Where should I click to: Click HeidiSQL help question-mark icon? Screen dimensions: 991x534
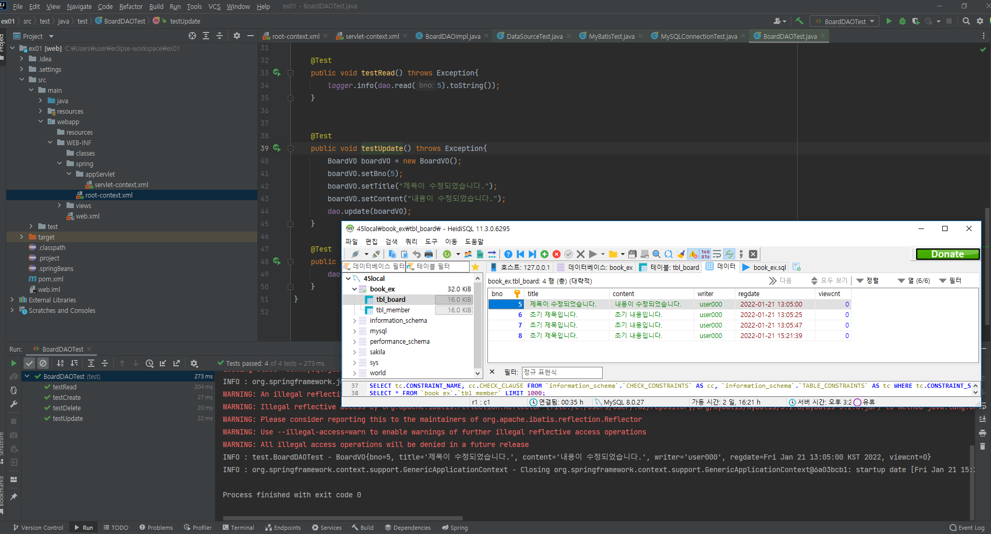coord(508,254)
